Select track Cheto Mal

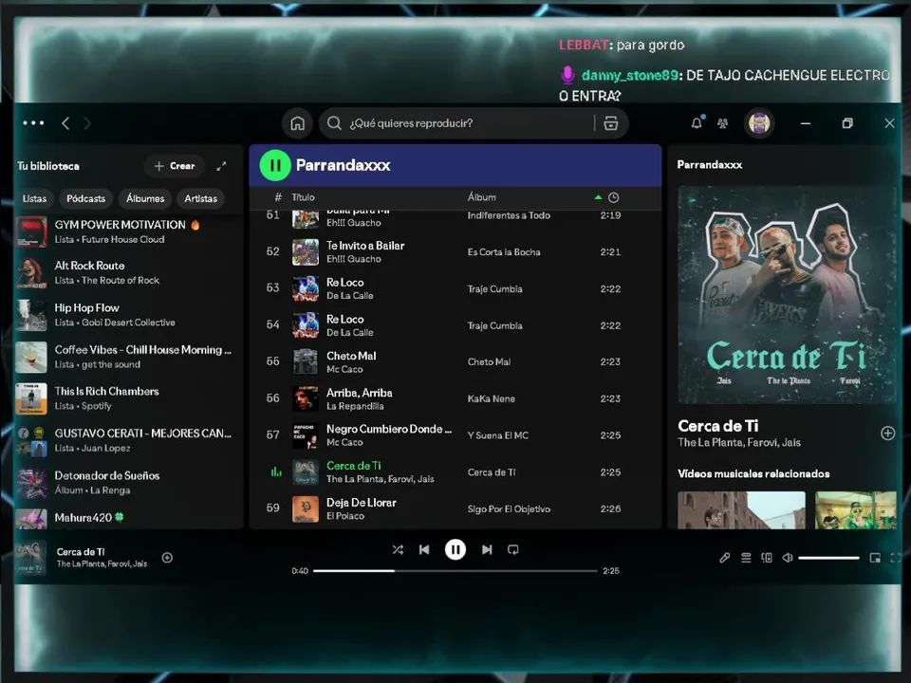coord(455,361)
